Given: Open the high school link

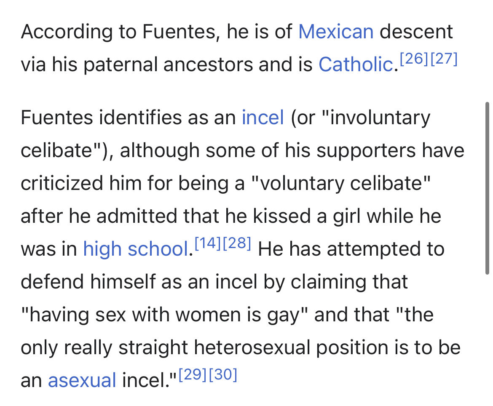Looking at the screenshot, I should [x=136, y=249].
